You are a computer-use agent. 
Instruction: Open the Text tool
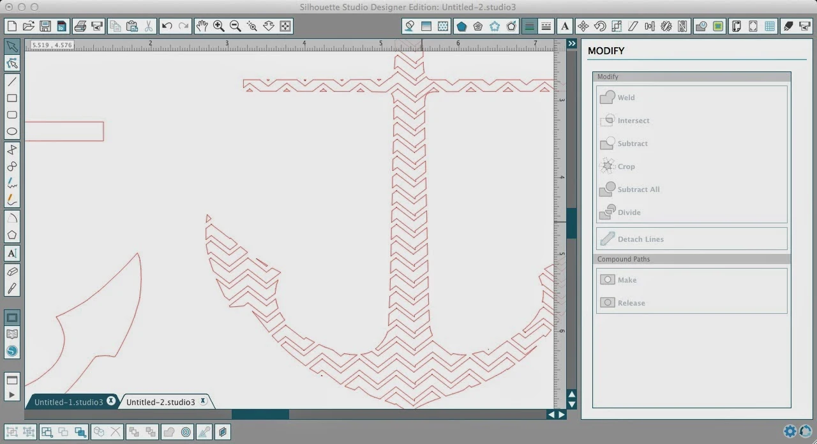11,253
